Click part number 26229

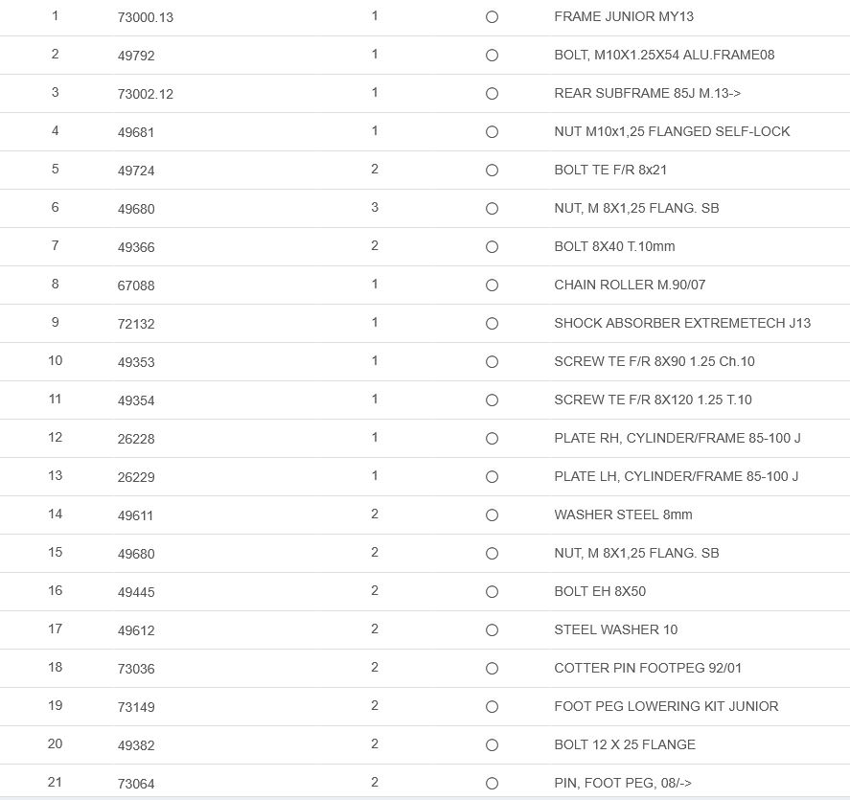click(x=136, y=477)
